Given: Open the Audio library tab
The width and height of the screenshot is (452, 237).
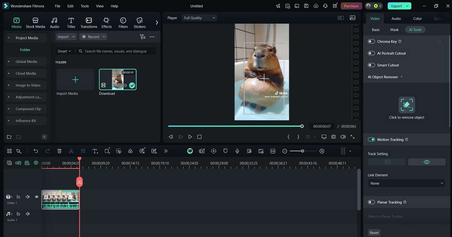Looking at the screenshot, I should click(x=55, y=23).
